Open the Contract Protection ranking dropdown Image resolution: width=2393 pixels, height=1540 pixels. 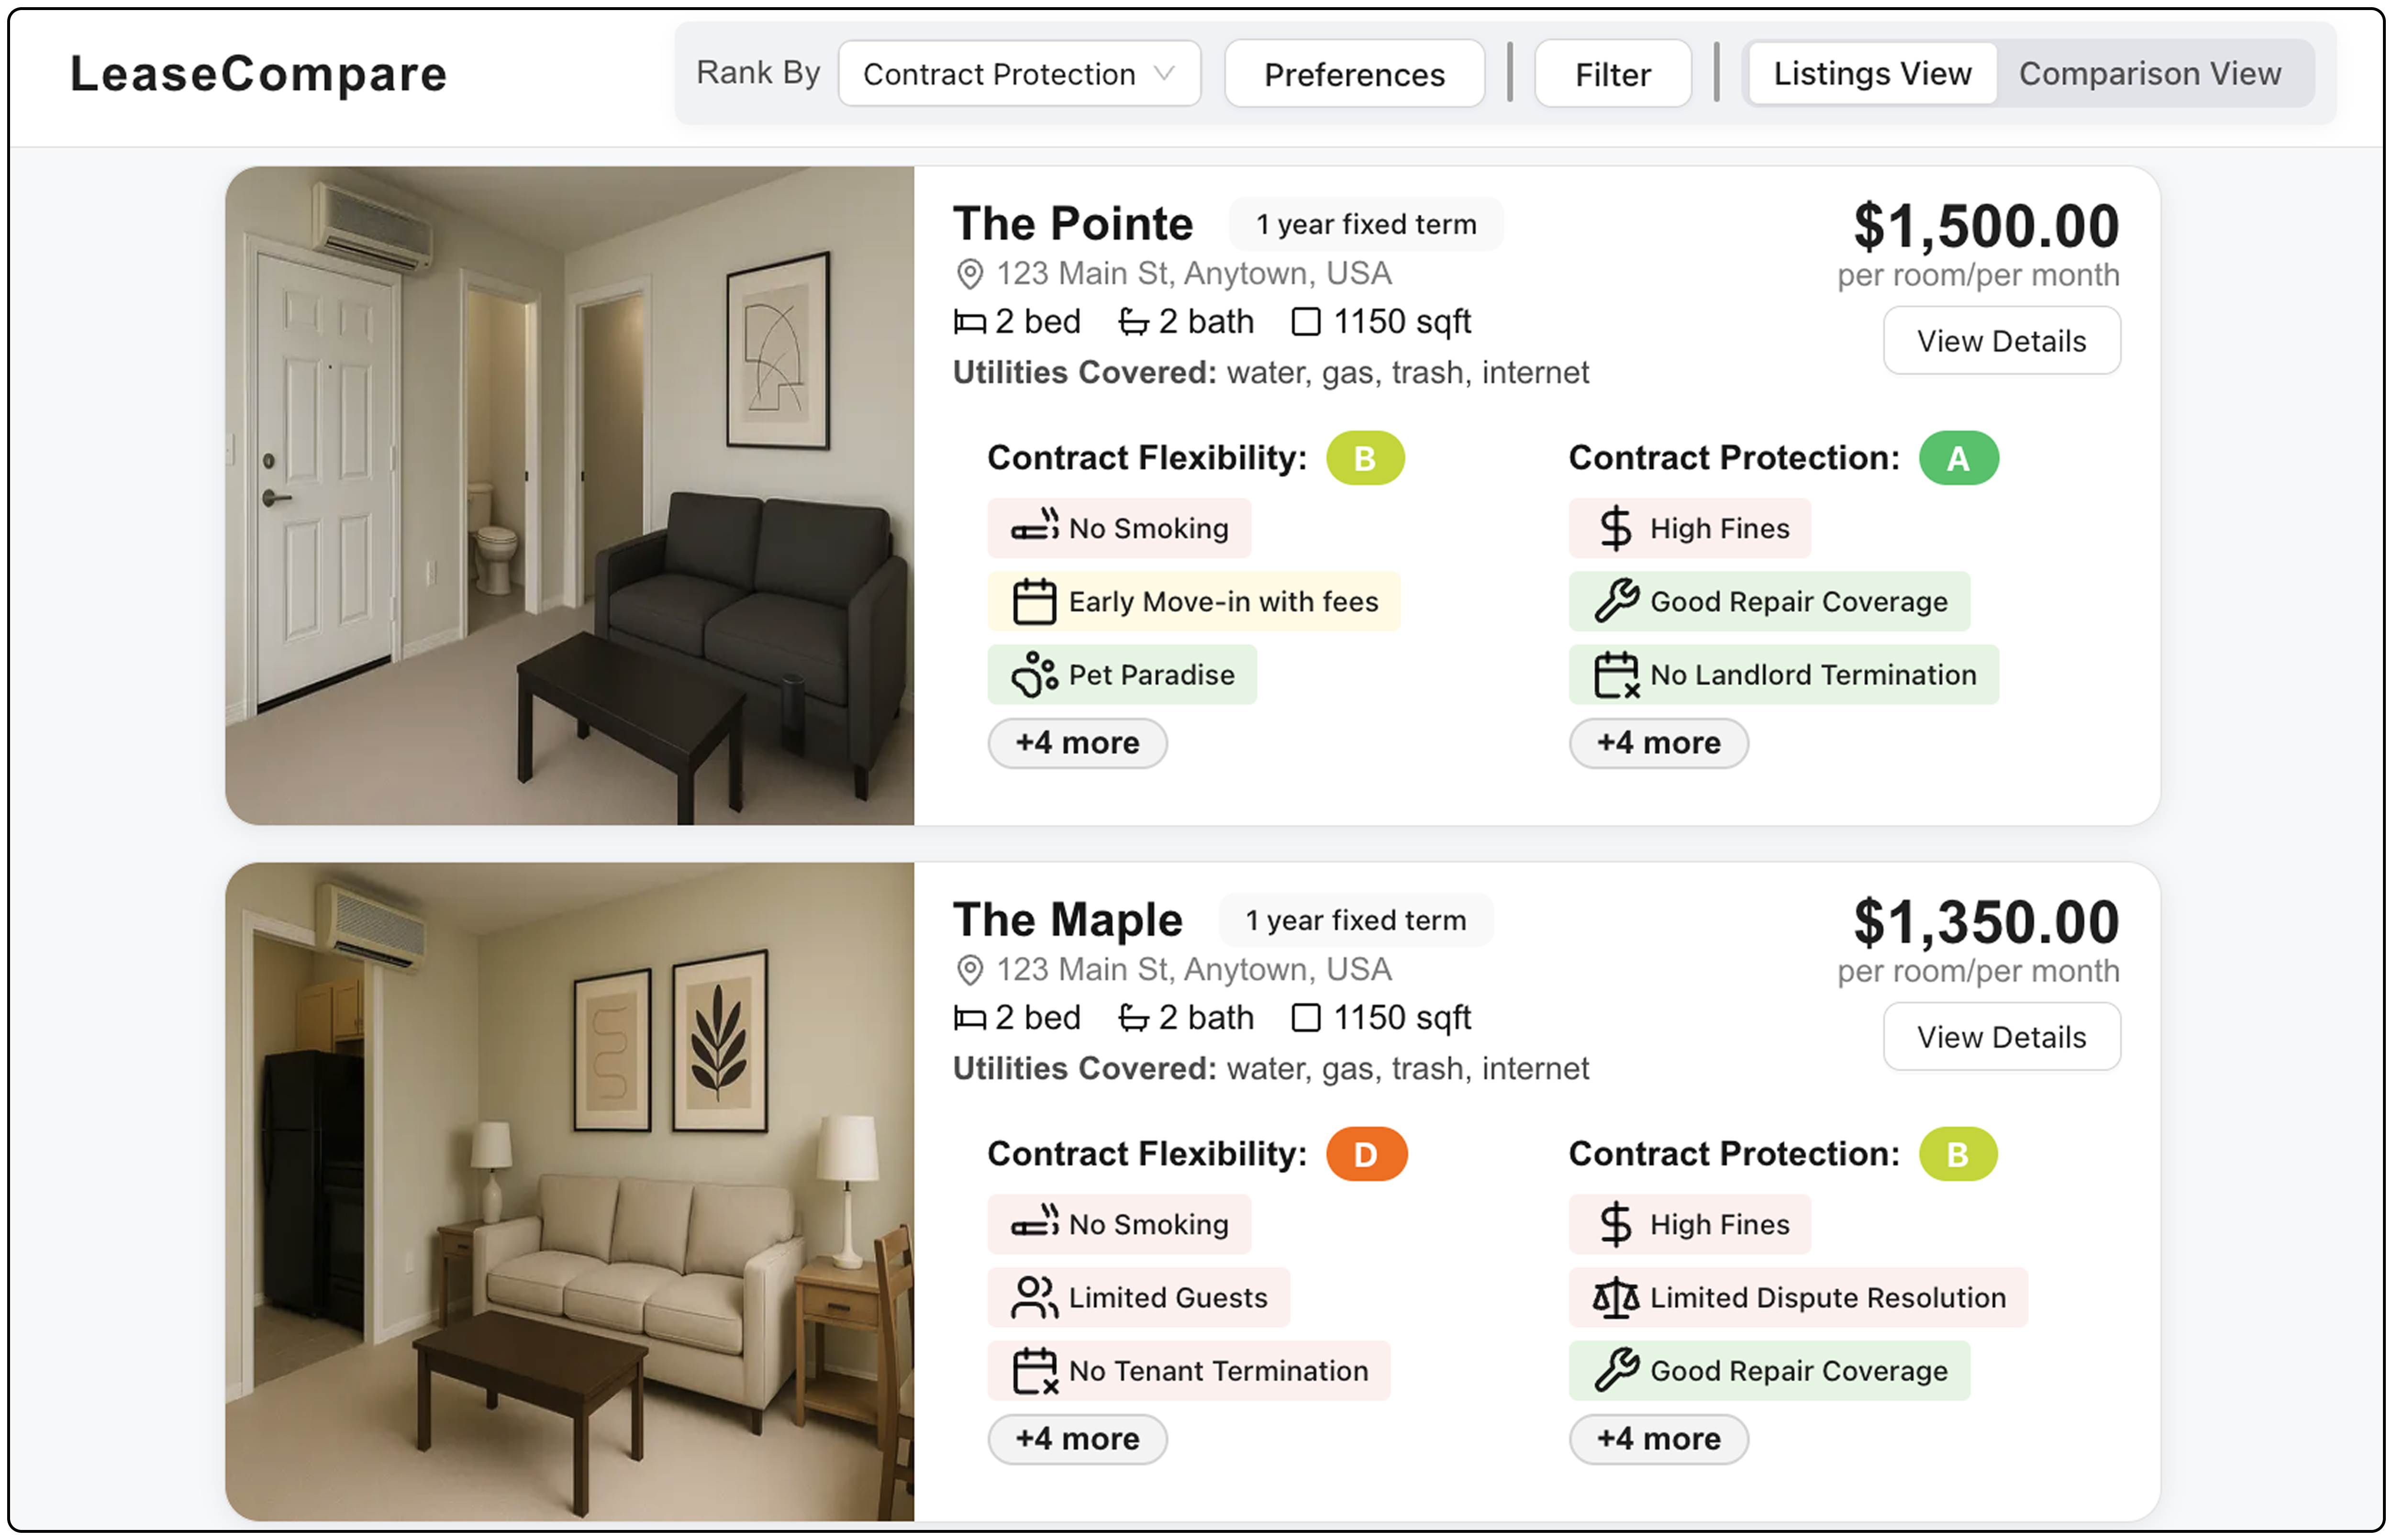[x=1018, y=73]
